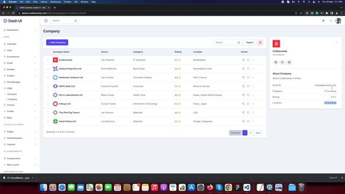Click the Next pagination button
The width and height of the screenshot is (345, 194).
(258, 133)
